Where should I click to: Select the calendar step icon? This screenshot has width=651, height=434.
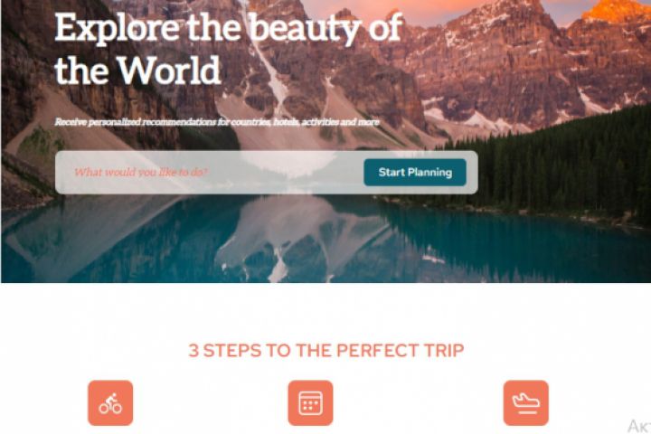(310, 403)
